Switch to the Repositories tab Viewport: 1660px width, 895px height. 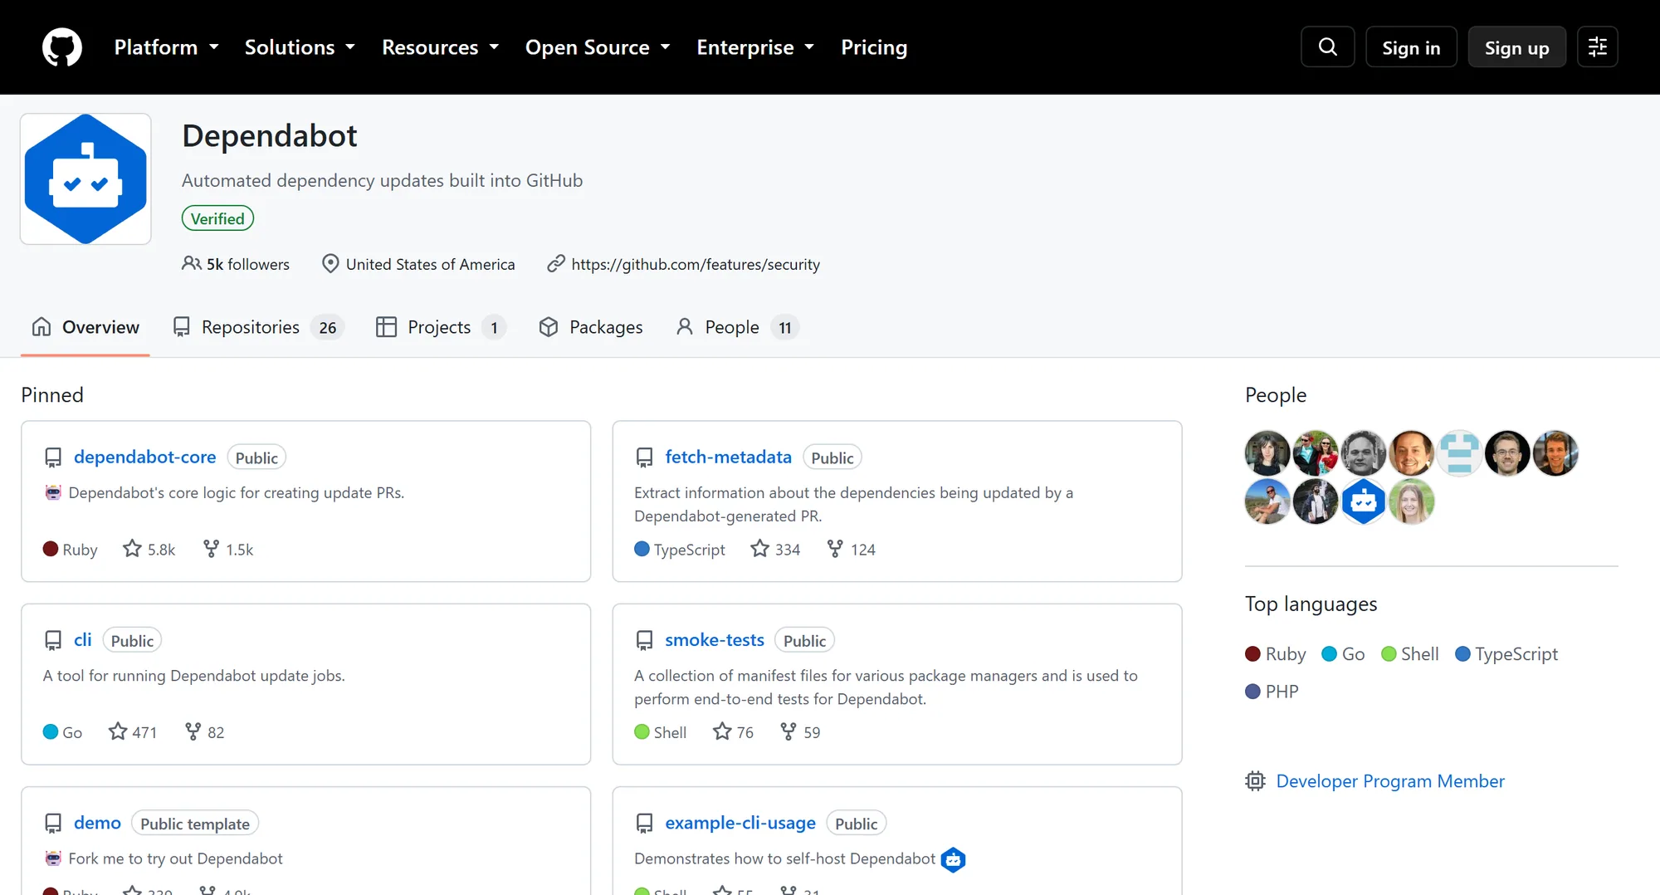[x=258, y=327]
